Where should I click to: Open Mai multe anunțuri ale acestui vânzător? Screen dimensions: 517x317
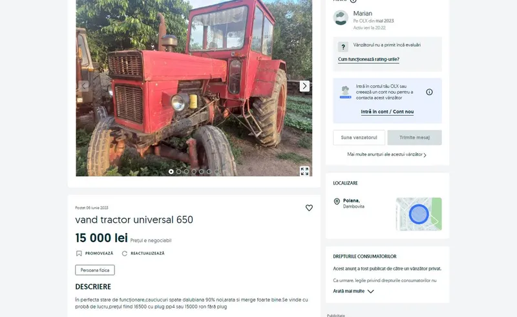click(x=386, y=155)
